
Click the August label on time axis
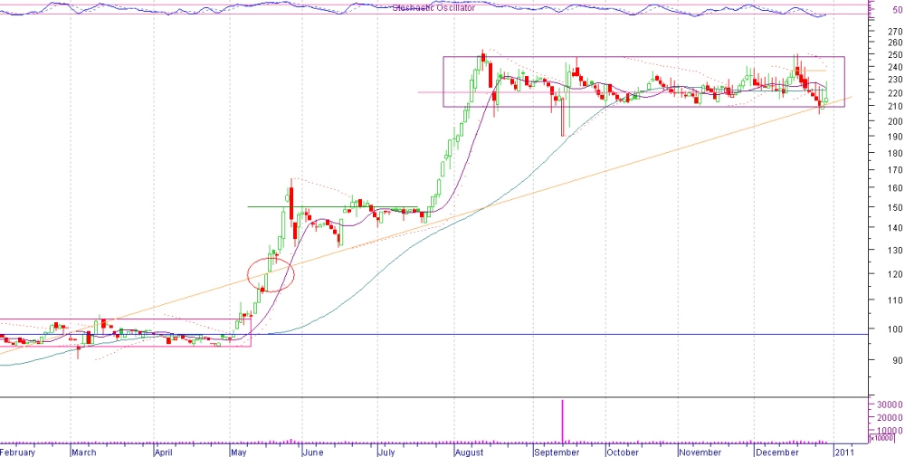pyautogui.click(x=468, y=451)
